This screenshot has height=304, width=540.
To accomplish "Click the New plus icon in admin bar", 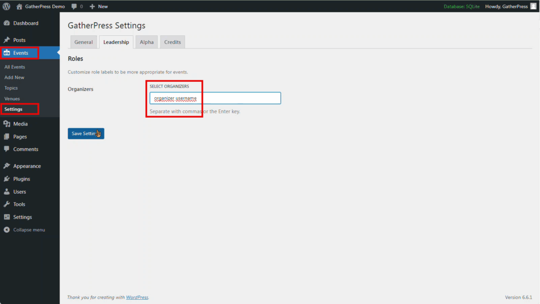I will click(92, 6).
